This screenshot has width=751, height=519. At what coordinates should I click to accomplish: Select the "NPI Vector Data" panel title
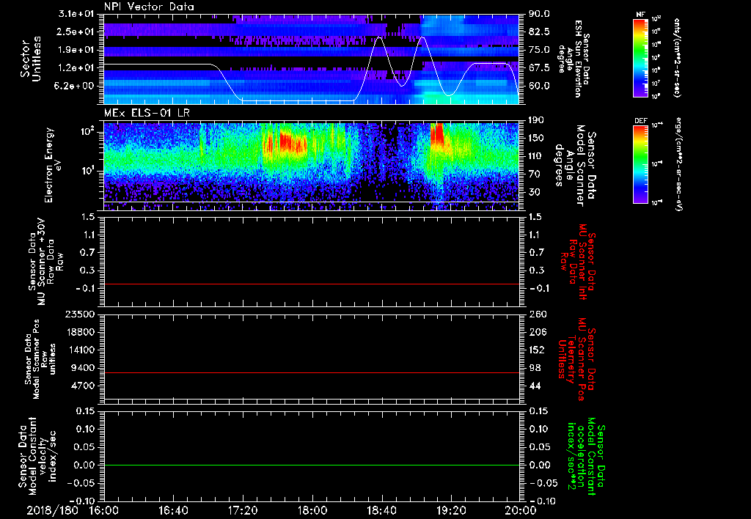coord(149,7)
